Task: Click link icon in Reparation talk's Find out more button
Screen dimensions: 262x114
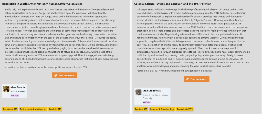Action: pyautogui.click(x=56, y=75)
